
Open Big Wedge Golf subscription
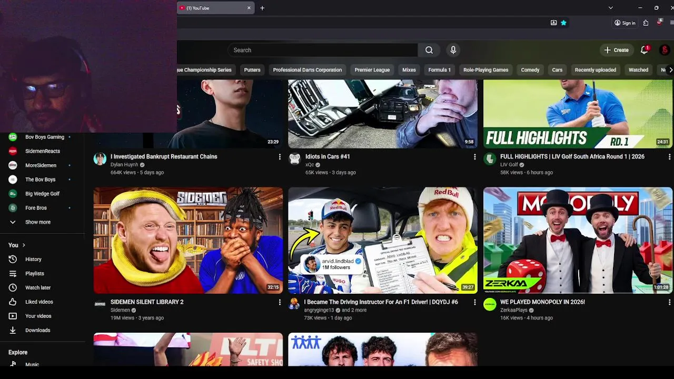(42, 194)
